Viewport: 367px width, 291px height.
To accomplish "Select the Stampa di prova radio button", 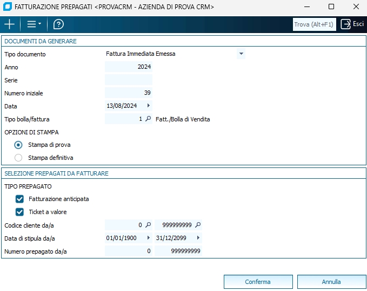I will [x=18, y=145].
